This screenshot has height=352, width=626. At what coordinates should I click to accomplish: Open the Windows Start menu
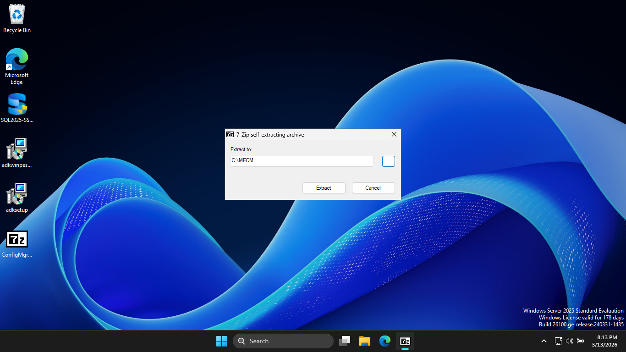[221, 341]
